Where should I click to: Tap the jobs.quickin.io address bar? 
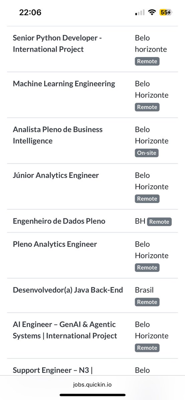coord(93,385)
